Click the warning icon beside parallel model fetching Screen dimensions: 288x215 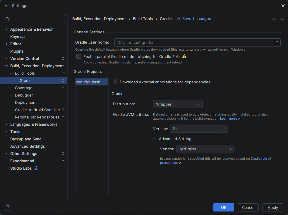point(184,56)
